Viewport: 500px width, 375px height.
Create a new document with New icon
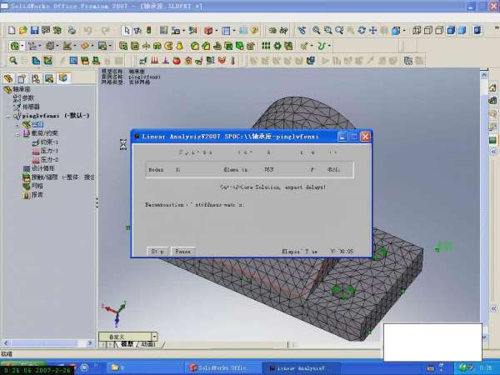(12, 30)
